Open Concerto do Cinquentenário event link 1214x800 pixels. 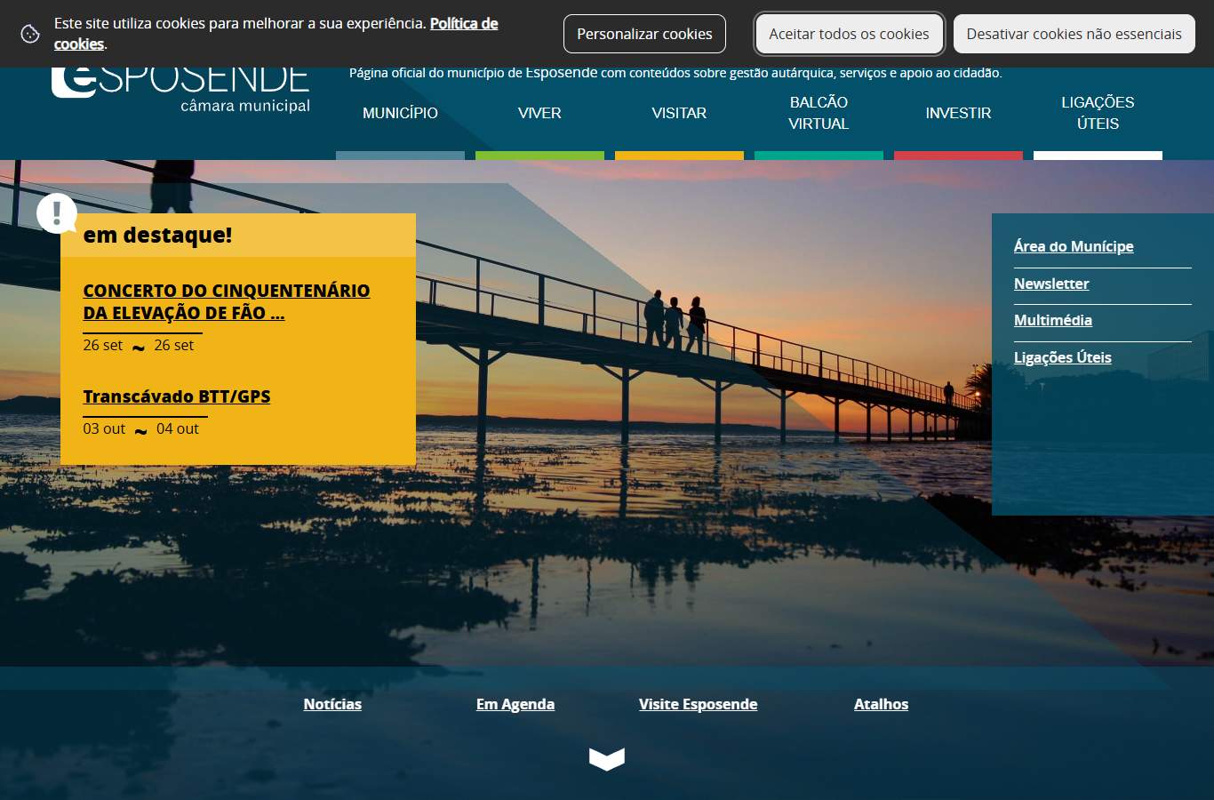(227, 301)
